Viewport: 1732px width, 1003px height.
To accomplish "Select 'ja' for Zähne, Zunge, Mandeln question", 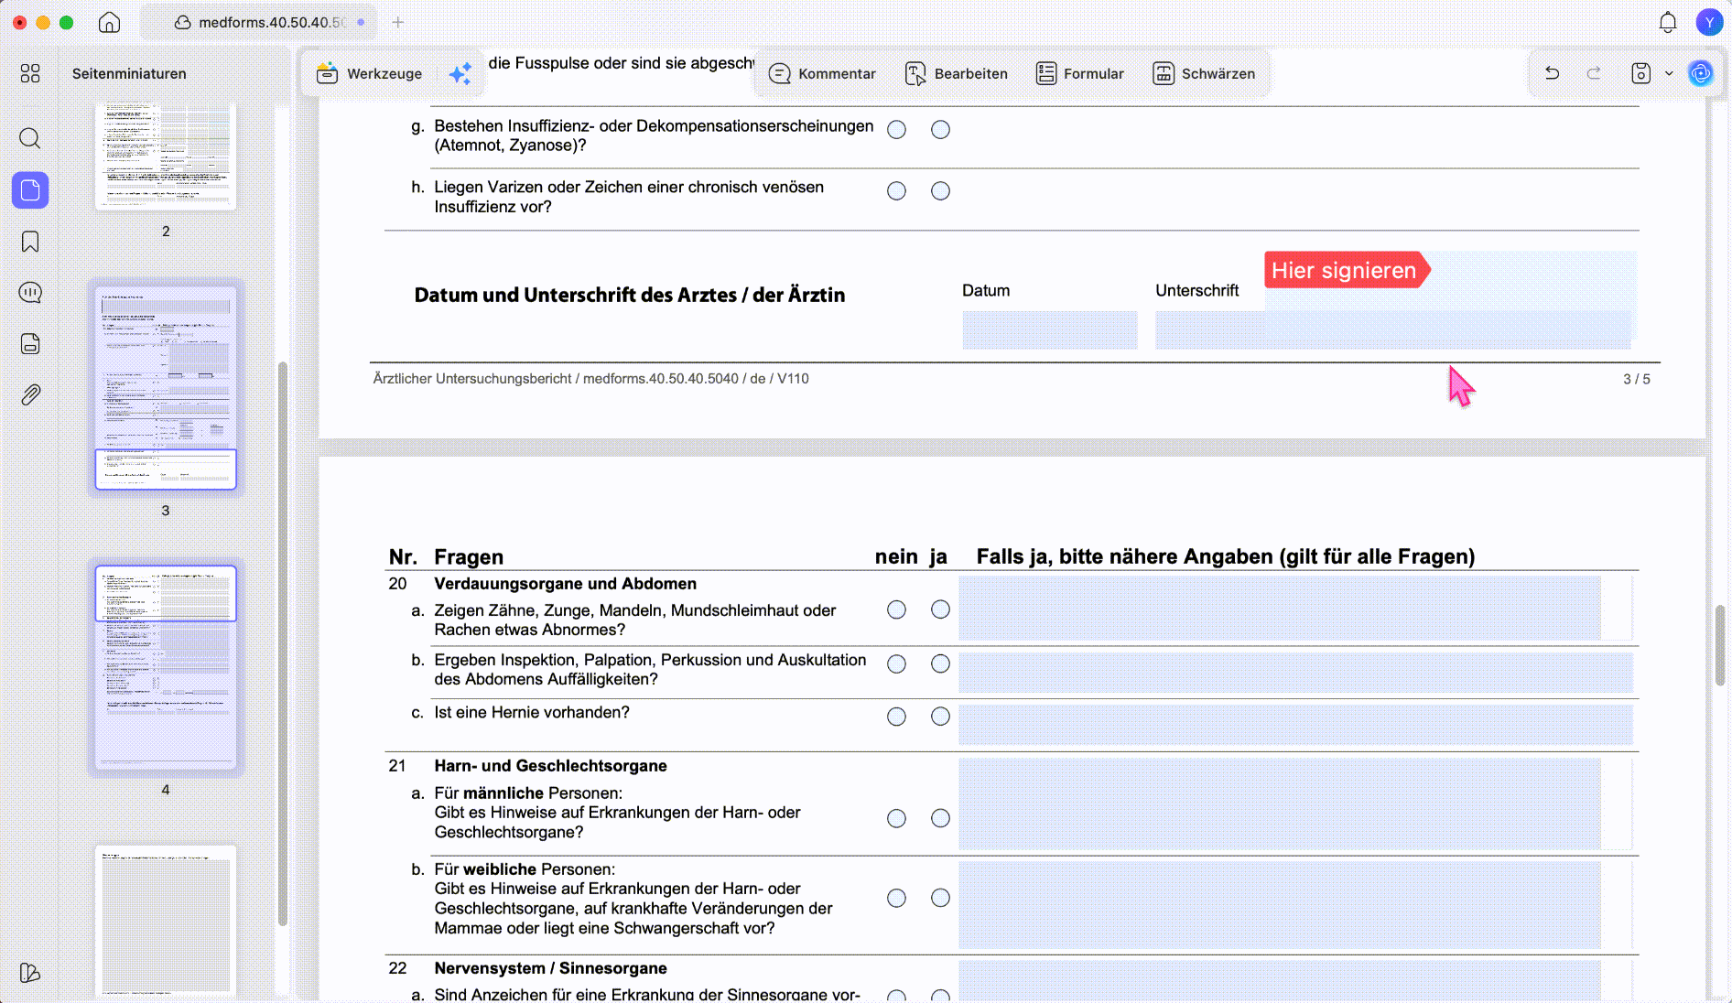I will (940, 609).
